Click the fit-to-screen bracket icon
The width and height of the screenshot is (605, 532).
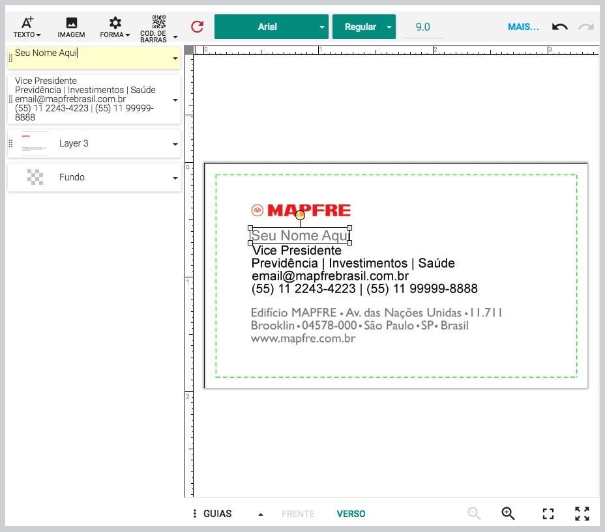(548, 514)
